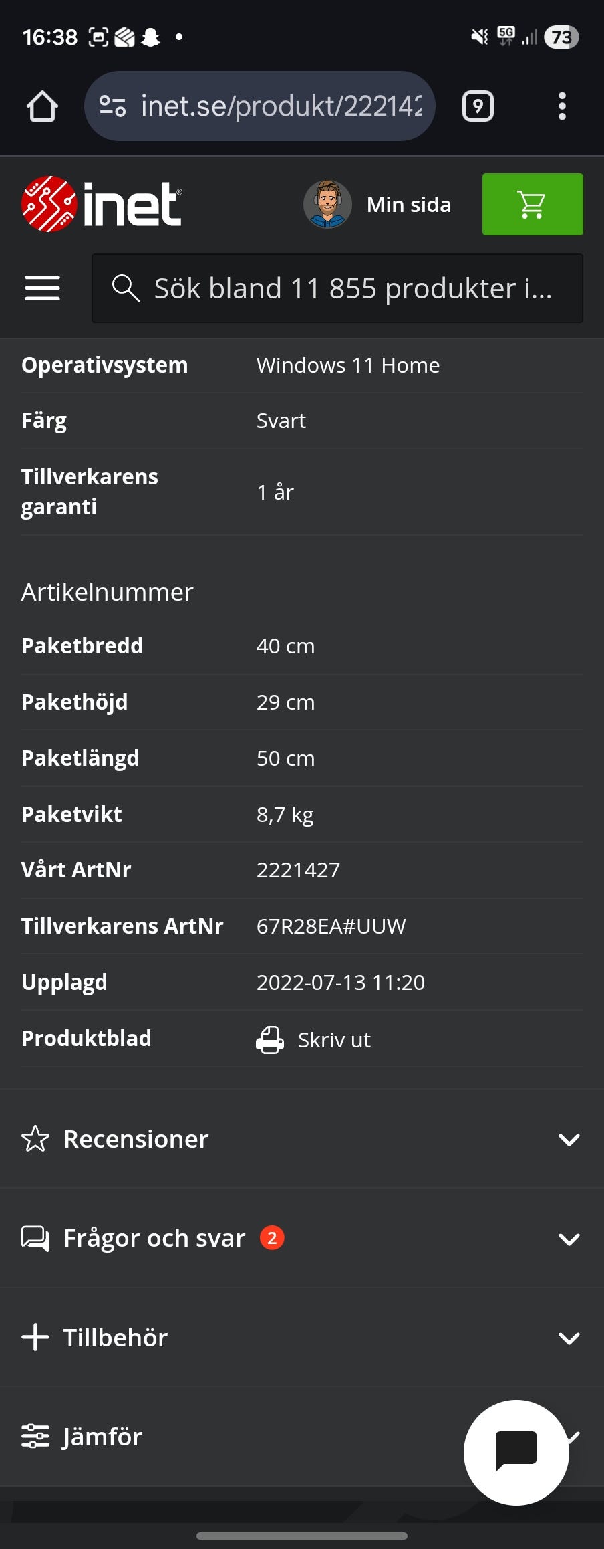Open the browser three-dot menu

pyautogui.click(x=562, y=105)
